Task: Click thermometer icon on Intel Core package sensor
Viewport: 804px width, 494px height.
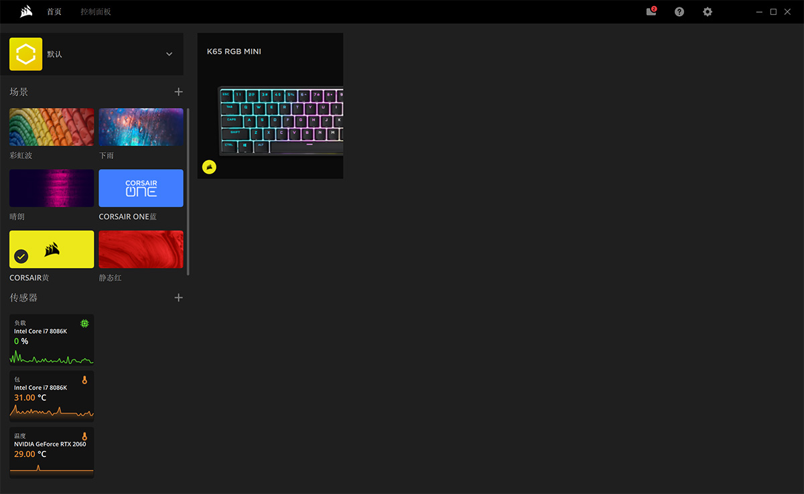Action: (x=84, y=379)
